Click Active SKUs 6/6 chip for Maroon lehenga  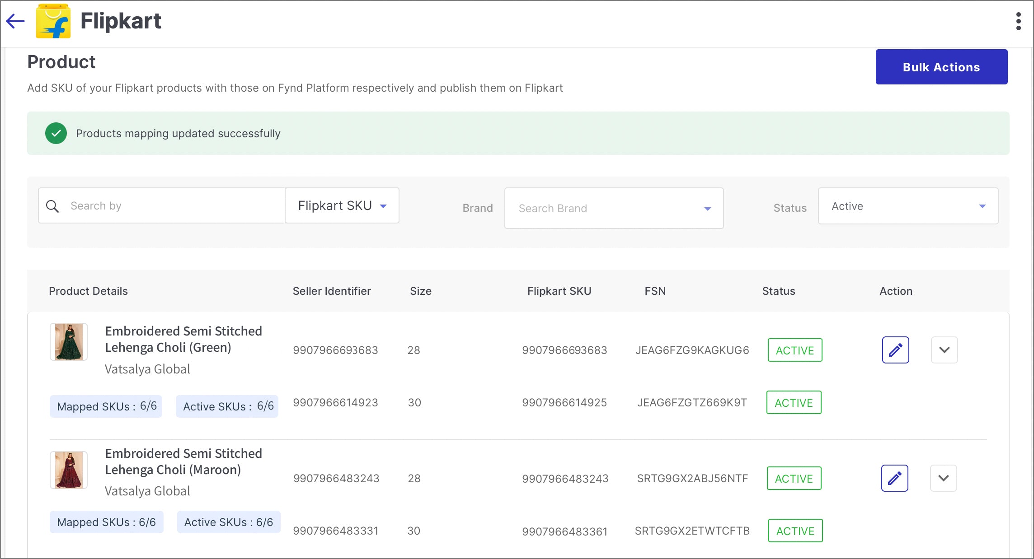point(228,522)
